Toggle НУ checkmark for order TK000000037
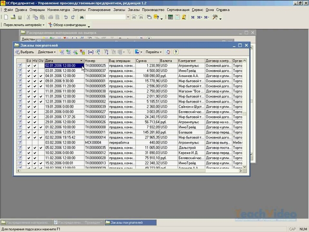This screenshot has height=232, width=309. pyautogui.click(x=35, y=71)
